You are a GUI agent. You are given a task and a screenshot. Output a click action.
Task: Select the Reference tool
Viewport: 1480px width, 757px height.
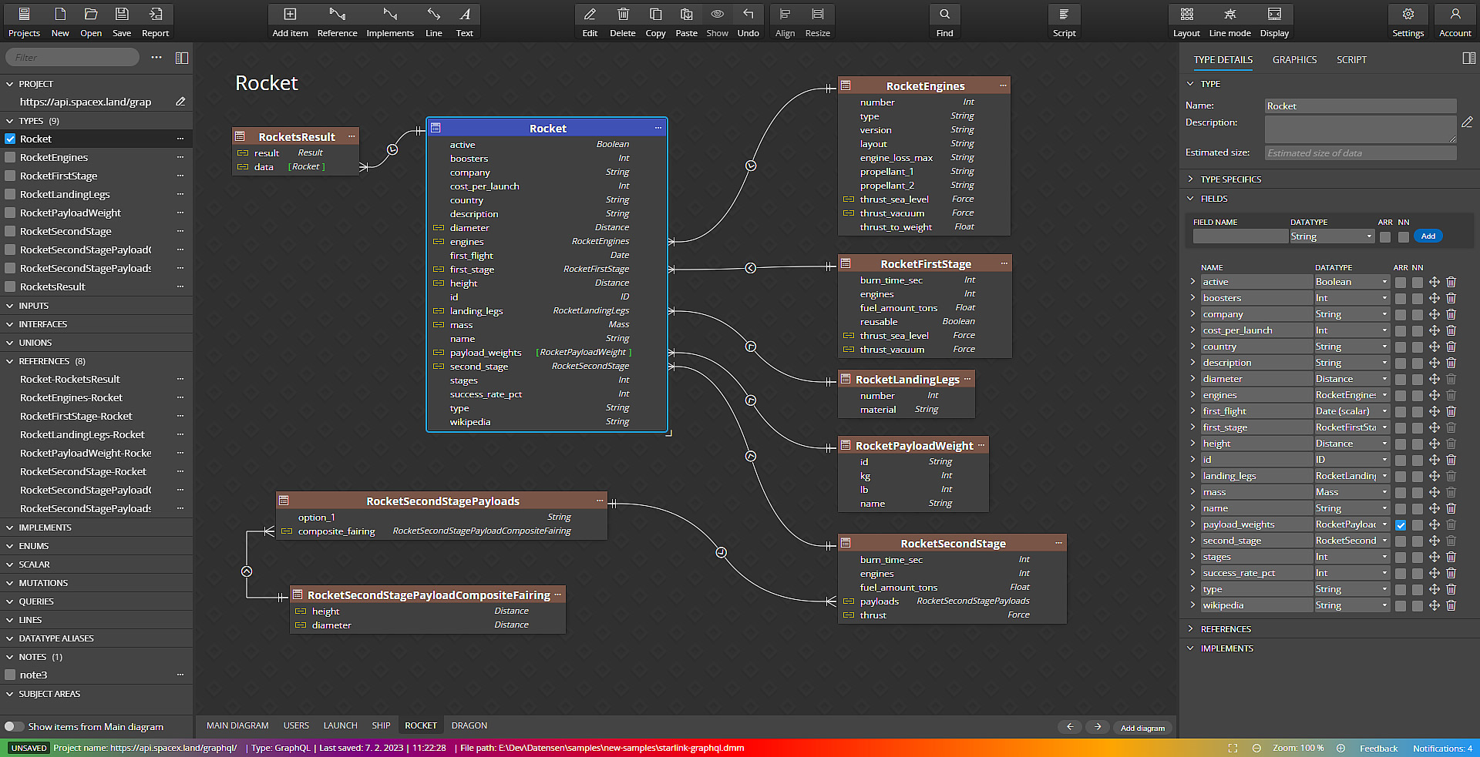point(337,21)
